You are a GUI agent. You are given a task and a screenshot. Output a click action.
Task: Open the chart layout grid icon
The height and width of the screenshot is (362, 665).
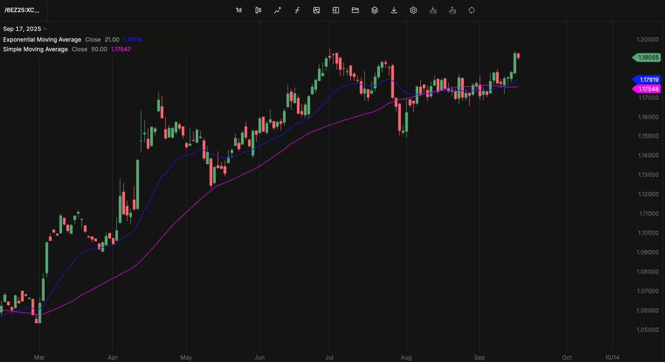click(335, 10)
